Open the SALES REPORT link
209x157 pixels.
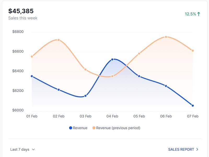181,149
